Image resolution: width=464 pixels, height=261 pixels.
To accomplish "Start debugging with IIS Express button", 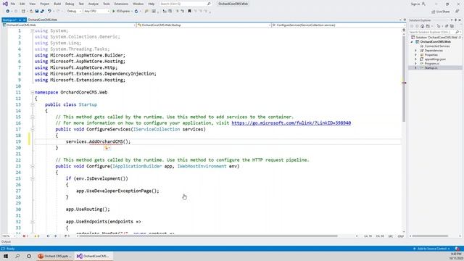I will point(121,12).
